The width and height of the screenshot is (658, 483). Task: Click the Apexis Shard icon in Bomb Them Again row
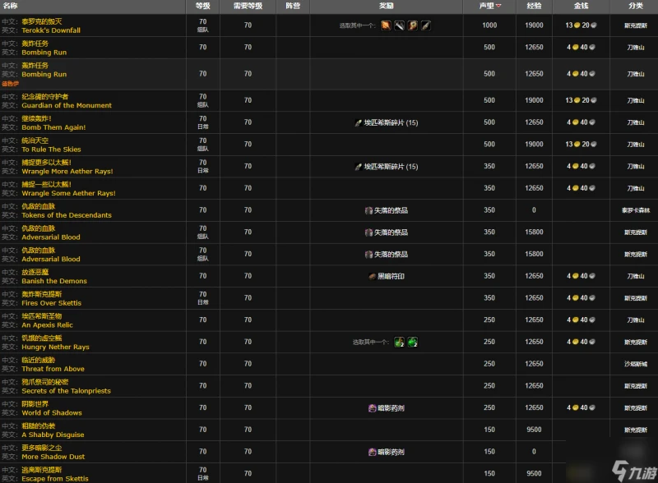pyautogui.click(x=359, y=122)
